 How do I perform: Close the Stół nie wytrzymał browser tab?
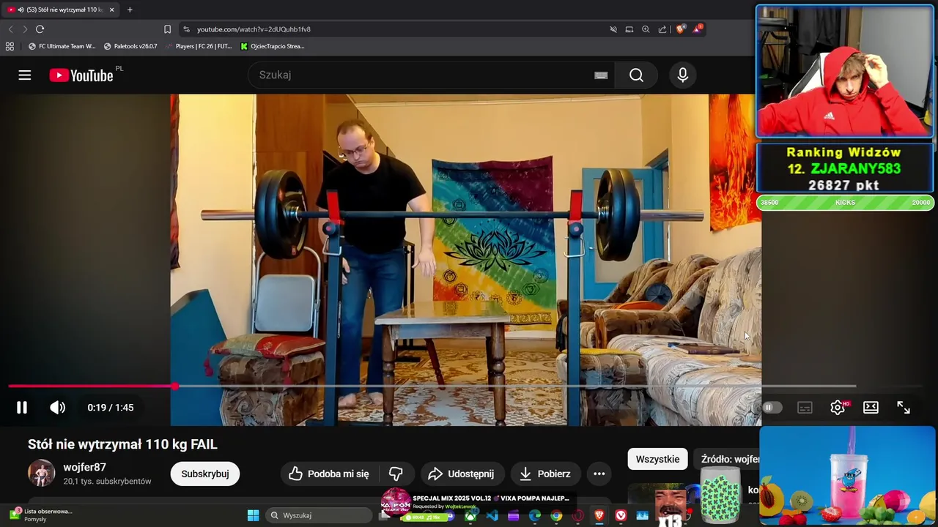point(112,10)
